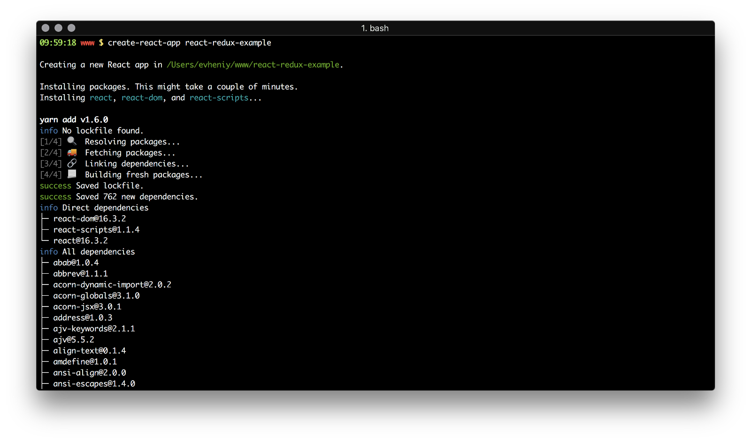Click the cyan react-scripts package name
The image size is (751, 442).
click(x=219, y=97)
